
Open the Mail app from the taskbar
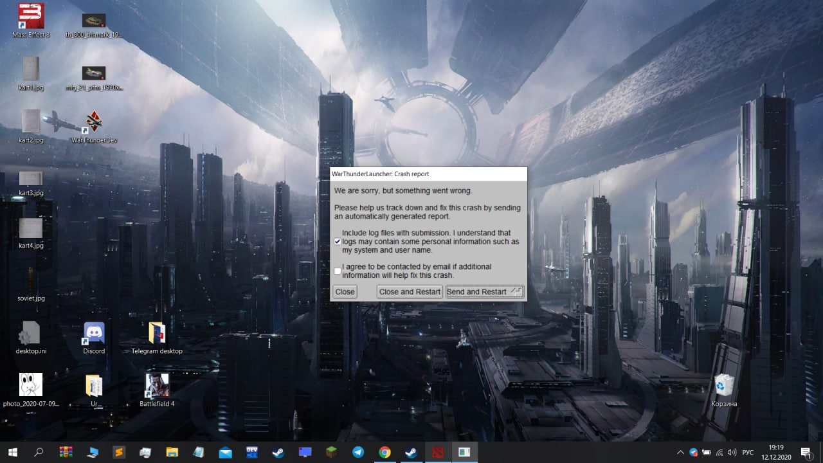pyautogui.click(x=225, y=452)
